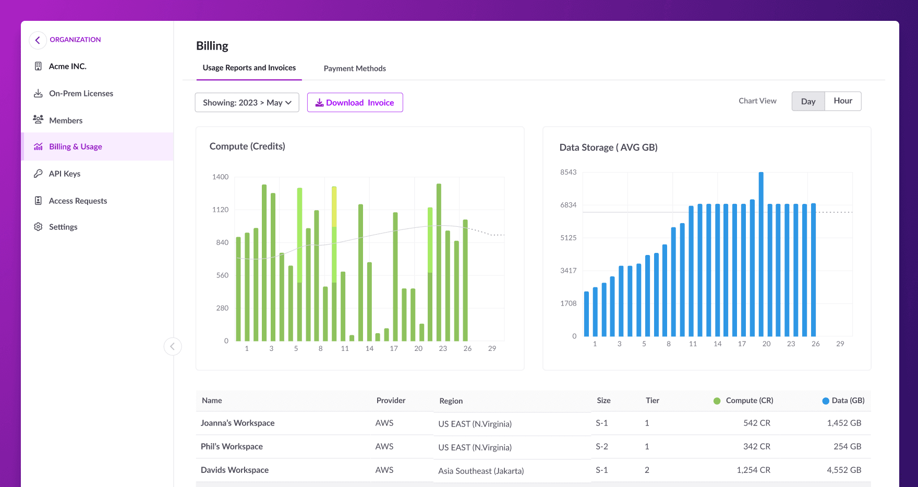Click the 1,254 CR compute value
The width and height of the screenshot is (918, 487).
[753, 470]
